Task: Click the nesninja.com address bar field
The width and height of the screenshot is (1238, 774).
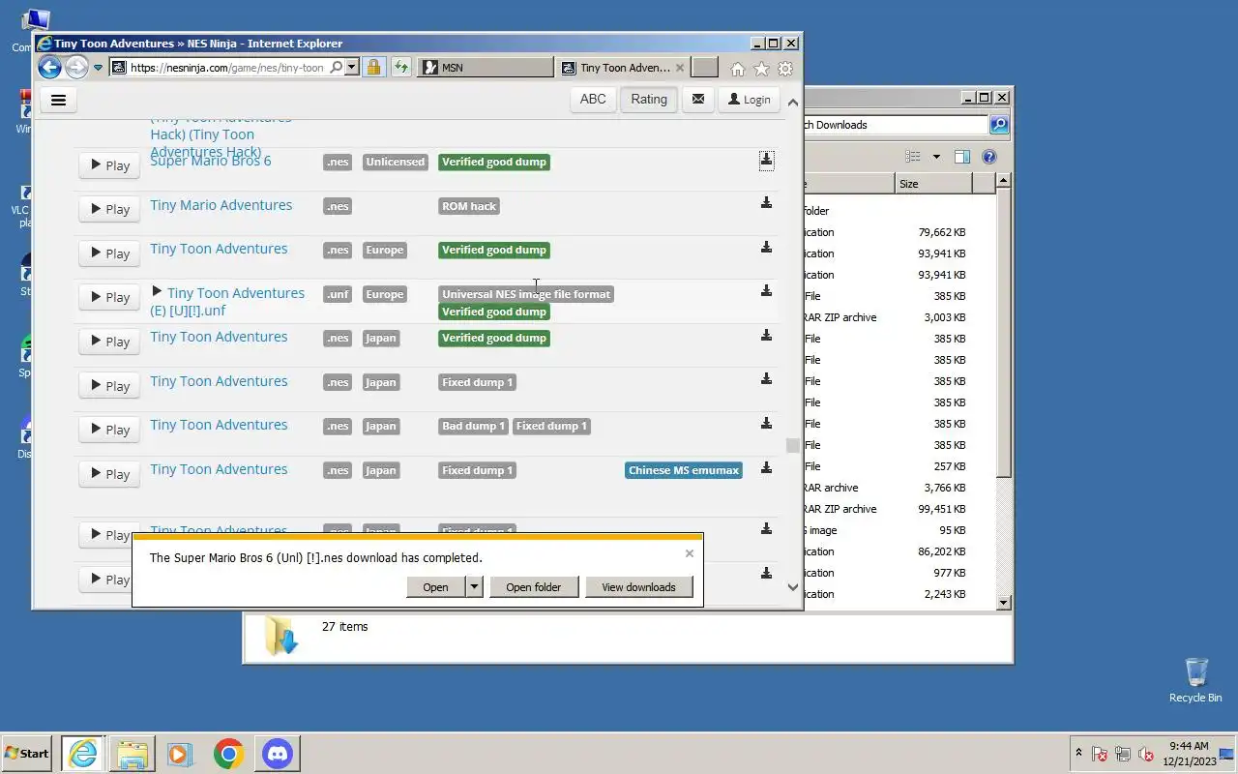Action: (226, 68)
